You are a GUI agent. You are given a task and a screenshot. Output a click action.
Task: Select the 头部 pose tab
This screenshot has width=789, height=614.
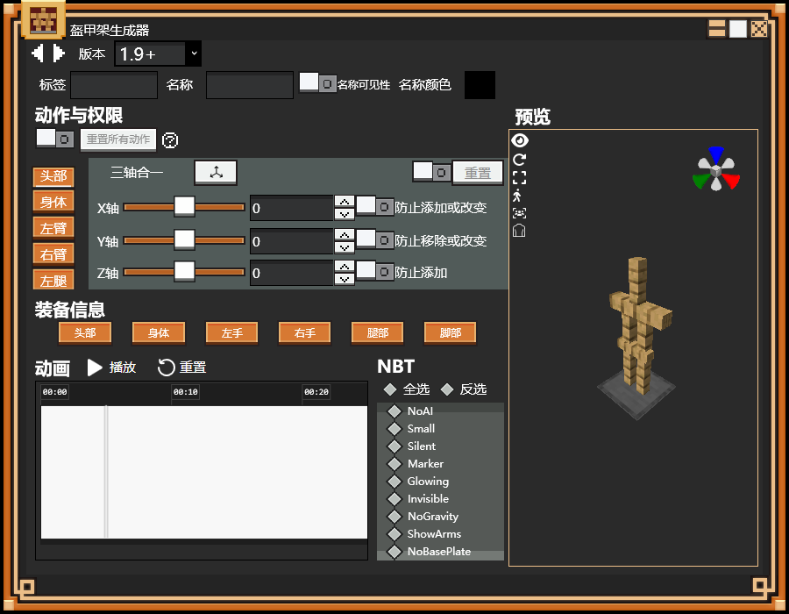point(53,176)
